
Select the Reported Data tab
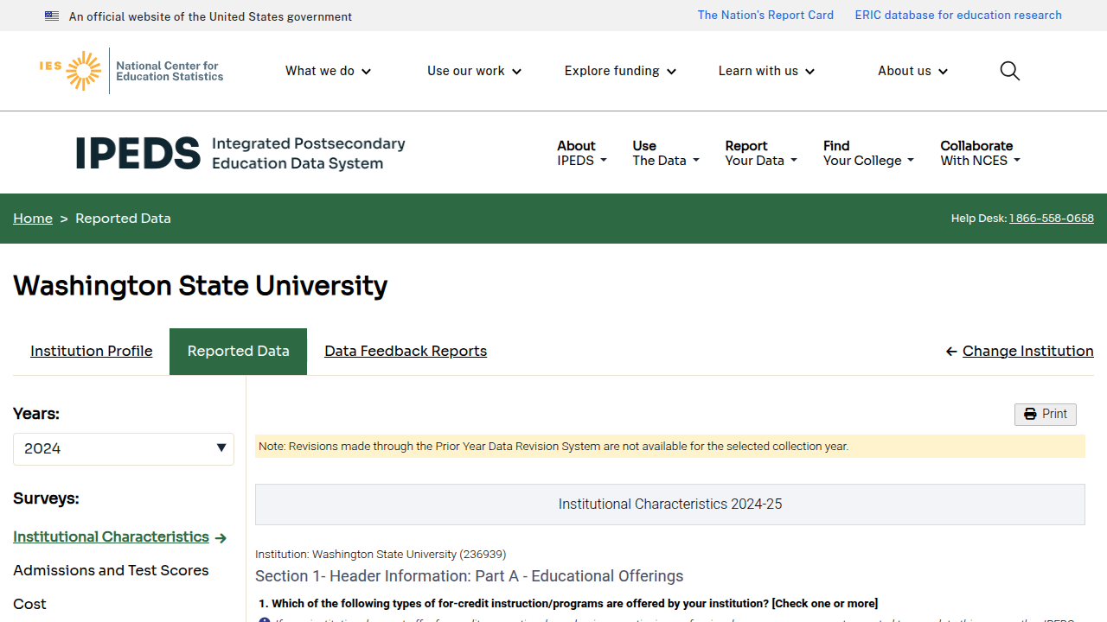click(x=239, y=352)
